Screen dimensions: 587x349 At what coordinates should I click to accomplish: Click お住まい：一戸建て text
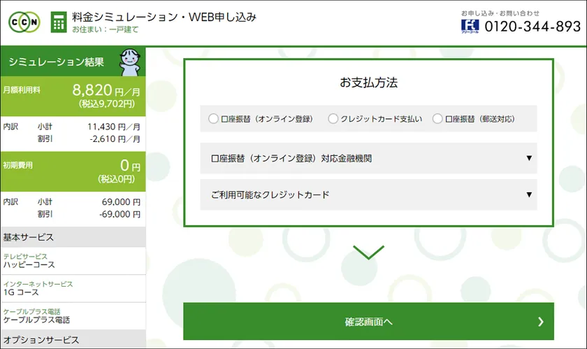106,29
